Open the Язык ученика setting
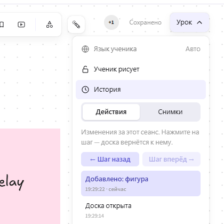Image resolution: width=224 pixels, height=224 pixels. click(141, 49)
